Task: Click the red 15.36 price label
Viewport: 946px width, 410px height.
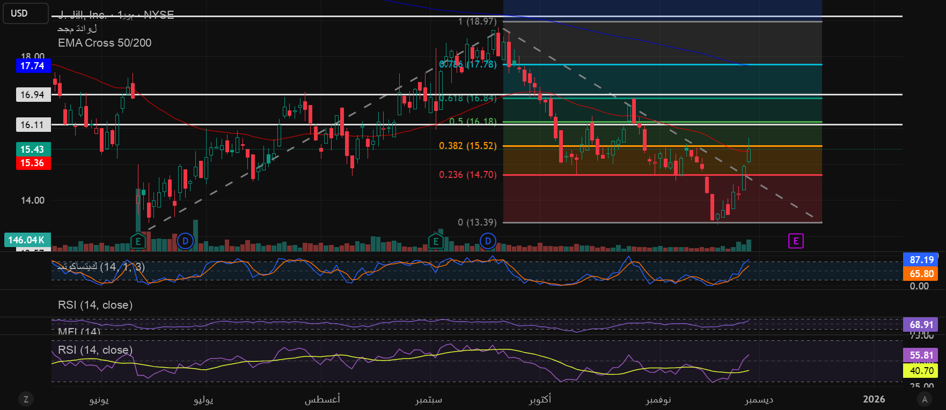Action: [33, 163]
